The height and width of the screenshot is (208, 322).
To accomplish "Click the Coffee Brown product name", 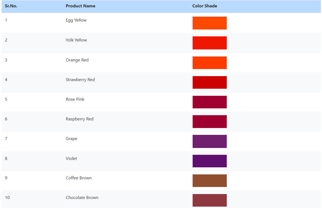I will pyautogui.click(x=79, y=178).
